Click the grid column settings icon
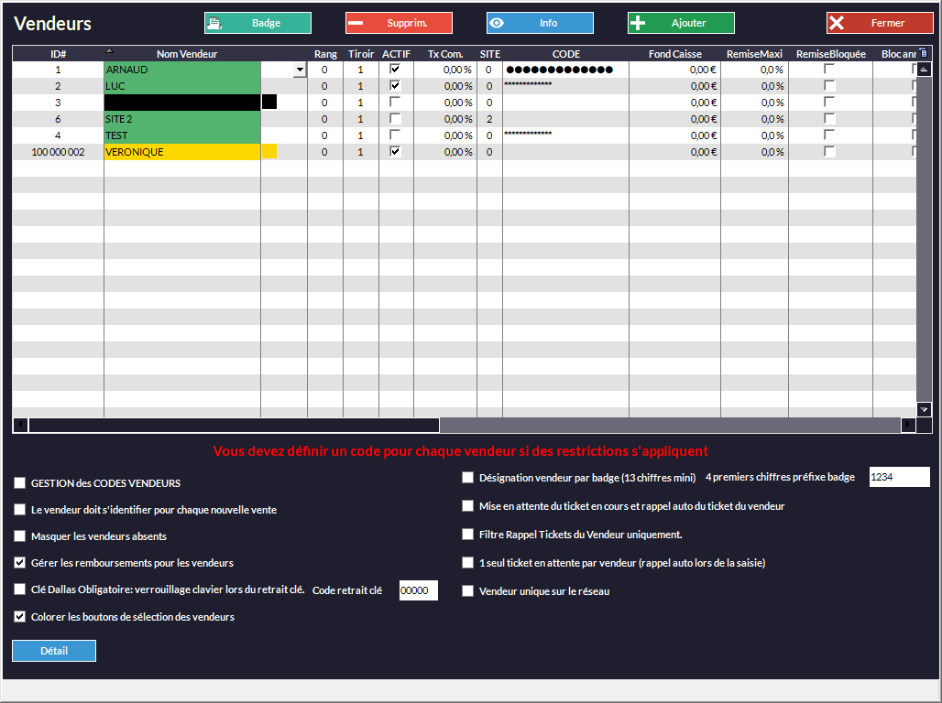Viewport: 942px width, 703px height. pyautogui.click(x=924, y=53)
